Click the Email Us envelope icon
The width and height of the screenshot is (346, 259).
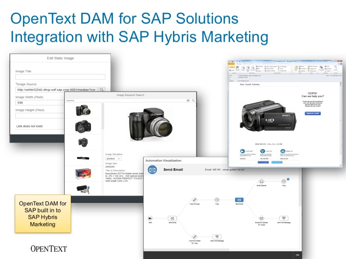283,151
